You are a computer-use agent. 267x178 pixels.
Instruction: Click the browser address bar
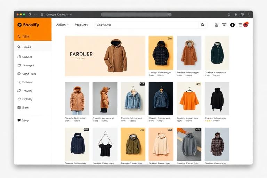click(x=136, y=15)
